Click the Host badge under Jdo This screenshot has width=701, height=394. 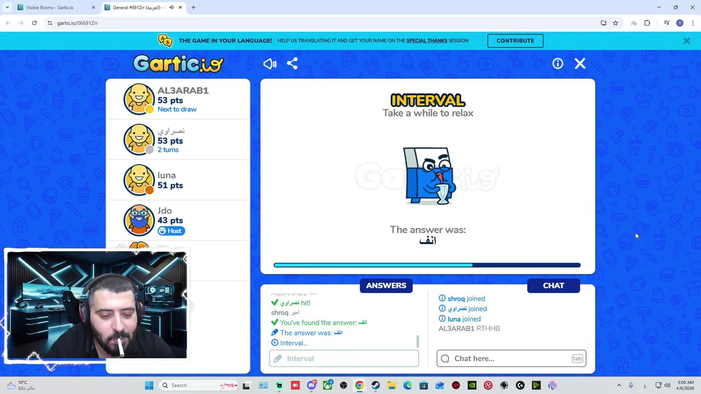pyautogui.click(x=171, y=231)
